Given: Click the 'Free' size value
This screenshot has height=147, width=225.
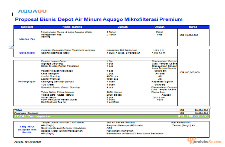Looking at the screenshot, I should [160, 35].
